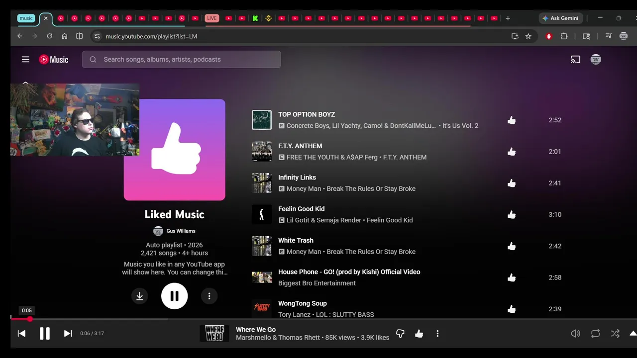The image size is (637, 358).
Task: Open the Feelin Good Kid thumbnail
Action: 262,214
